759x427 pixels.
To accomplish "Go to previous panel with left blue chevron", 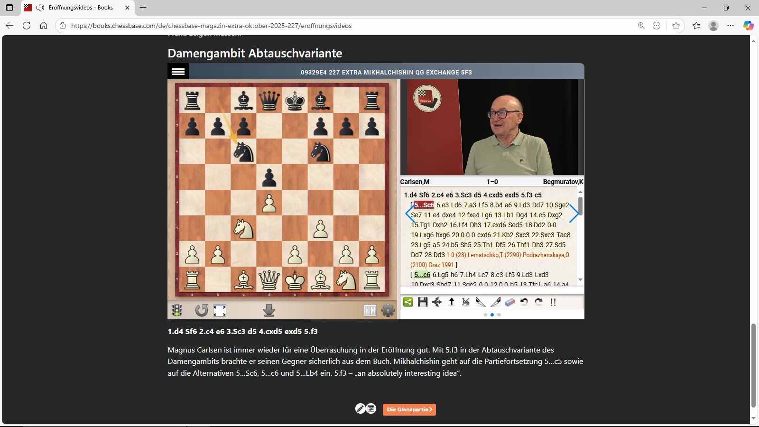I will point(409,213).
